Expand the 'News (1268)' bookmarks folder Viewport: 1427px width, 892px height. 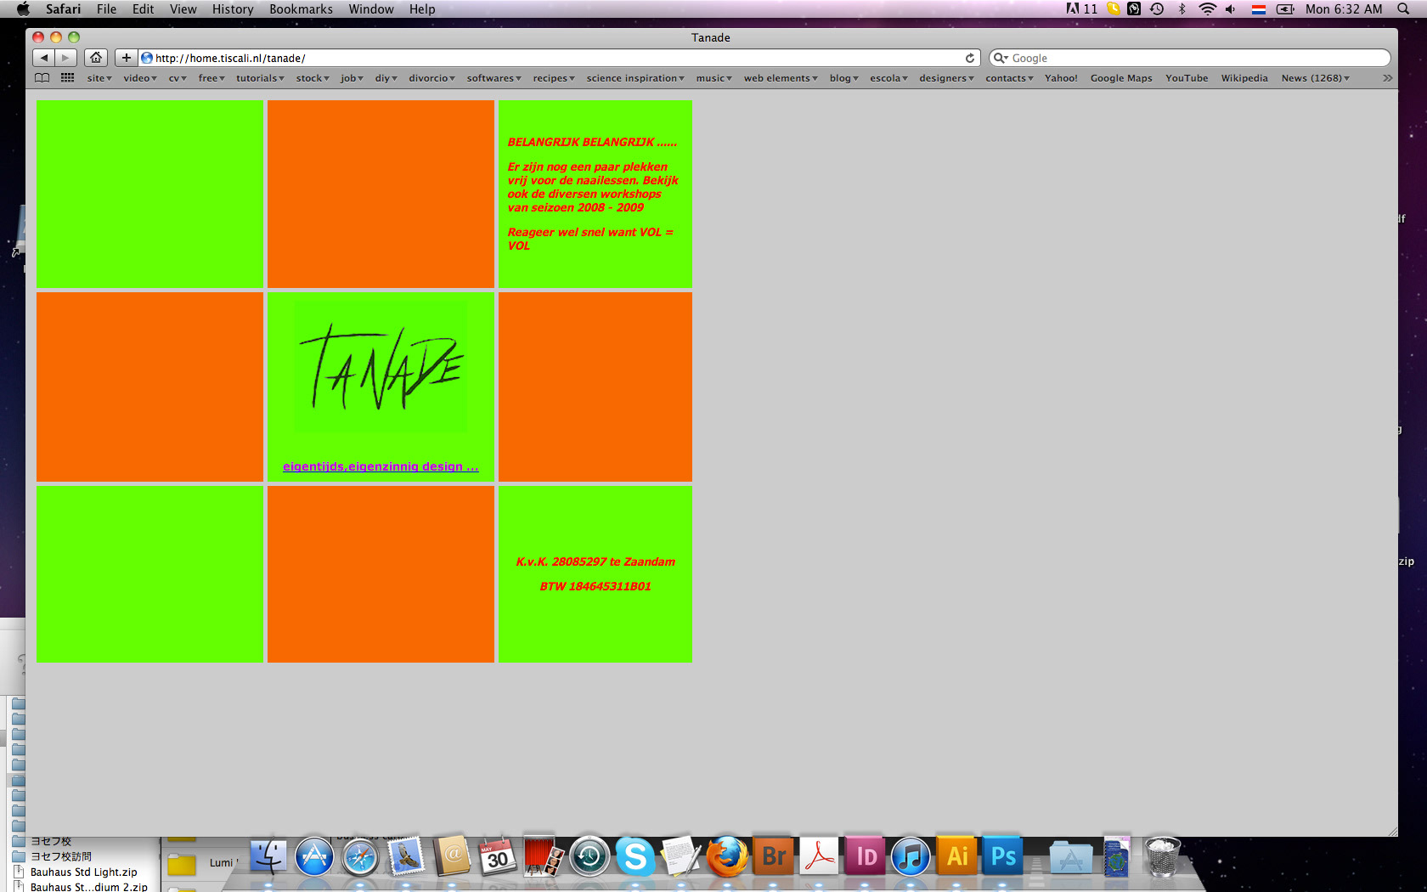[x=1316, y=78]
